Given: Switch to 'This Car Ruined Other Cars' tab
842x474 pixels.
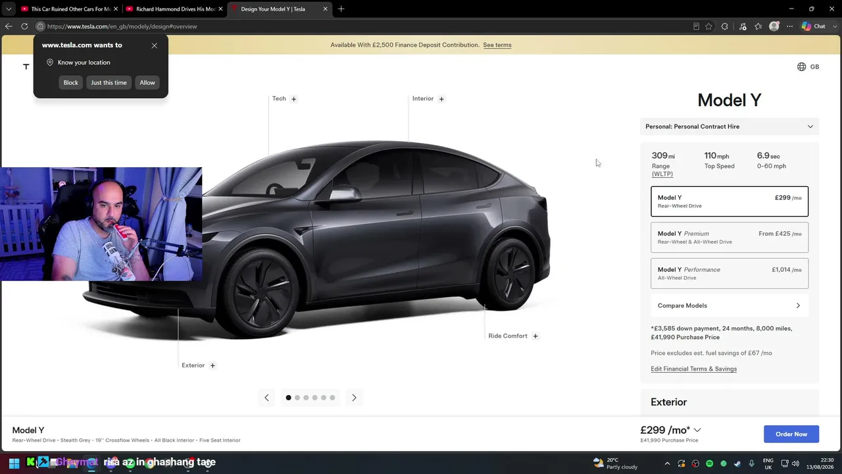Looking at the screenshot, I should (69, 9).
